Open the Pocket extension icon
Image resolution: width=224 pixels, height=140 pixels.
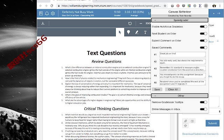183,6
